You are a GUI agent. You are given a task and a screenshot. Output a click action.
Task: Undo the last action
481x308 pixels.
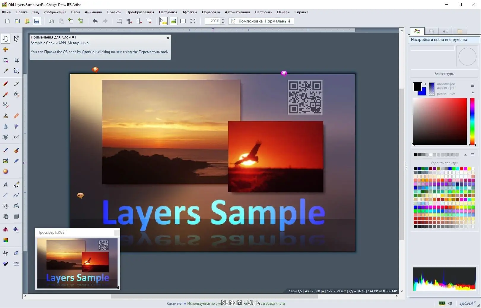point(95,21)
